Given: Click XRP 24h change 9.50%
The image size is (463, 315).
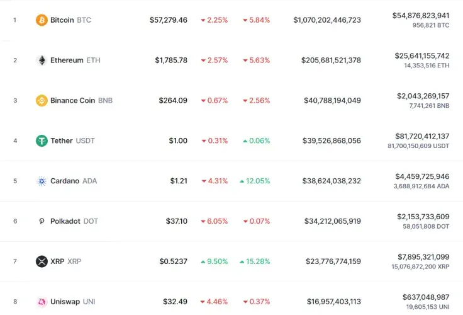Looking at the screenshot, I should click(214, 261).
